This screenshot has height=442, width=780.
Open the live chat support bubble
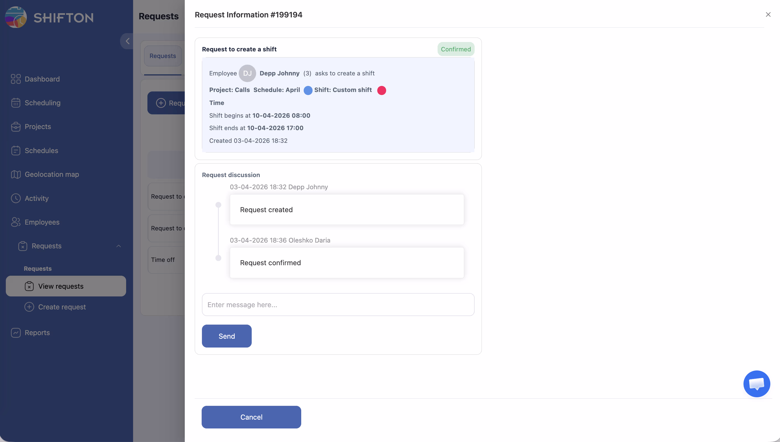click(x=756, y=384)
